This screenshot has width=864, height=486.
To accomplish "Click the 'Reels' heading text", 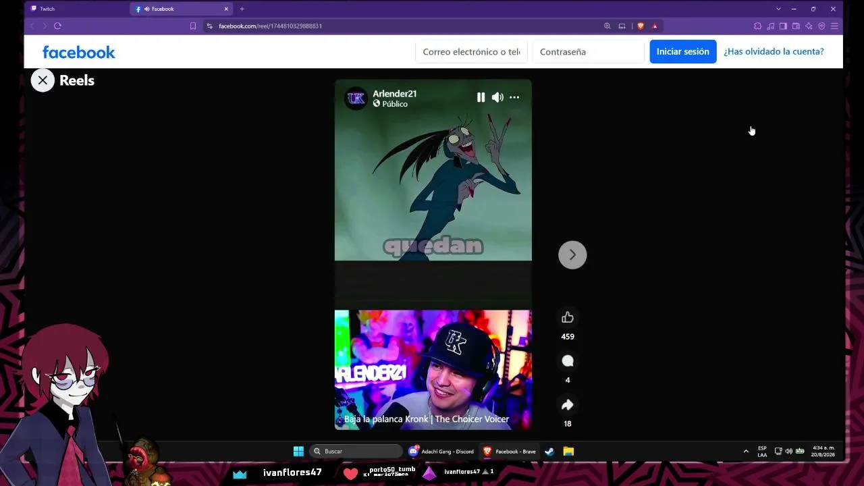I will click(77, 80).
